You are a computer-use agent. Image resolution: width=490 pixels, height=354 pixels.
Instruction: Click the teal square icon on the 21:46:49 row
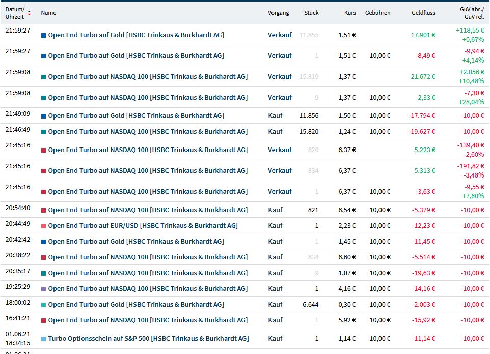[43, 132]
